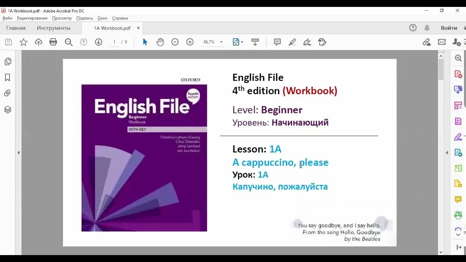
Task: Collapse the right tools pane arrow
Action: pyautogui.click(x=447, y=153)
